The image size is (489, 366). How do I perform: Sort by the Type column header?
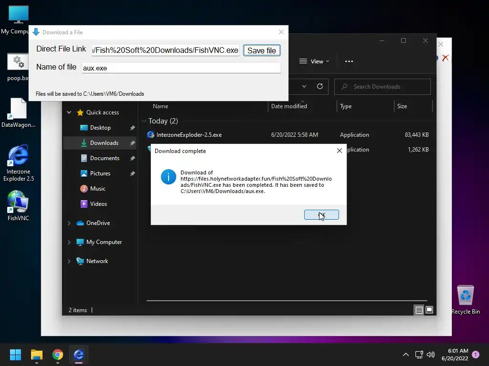(346, 106)
